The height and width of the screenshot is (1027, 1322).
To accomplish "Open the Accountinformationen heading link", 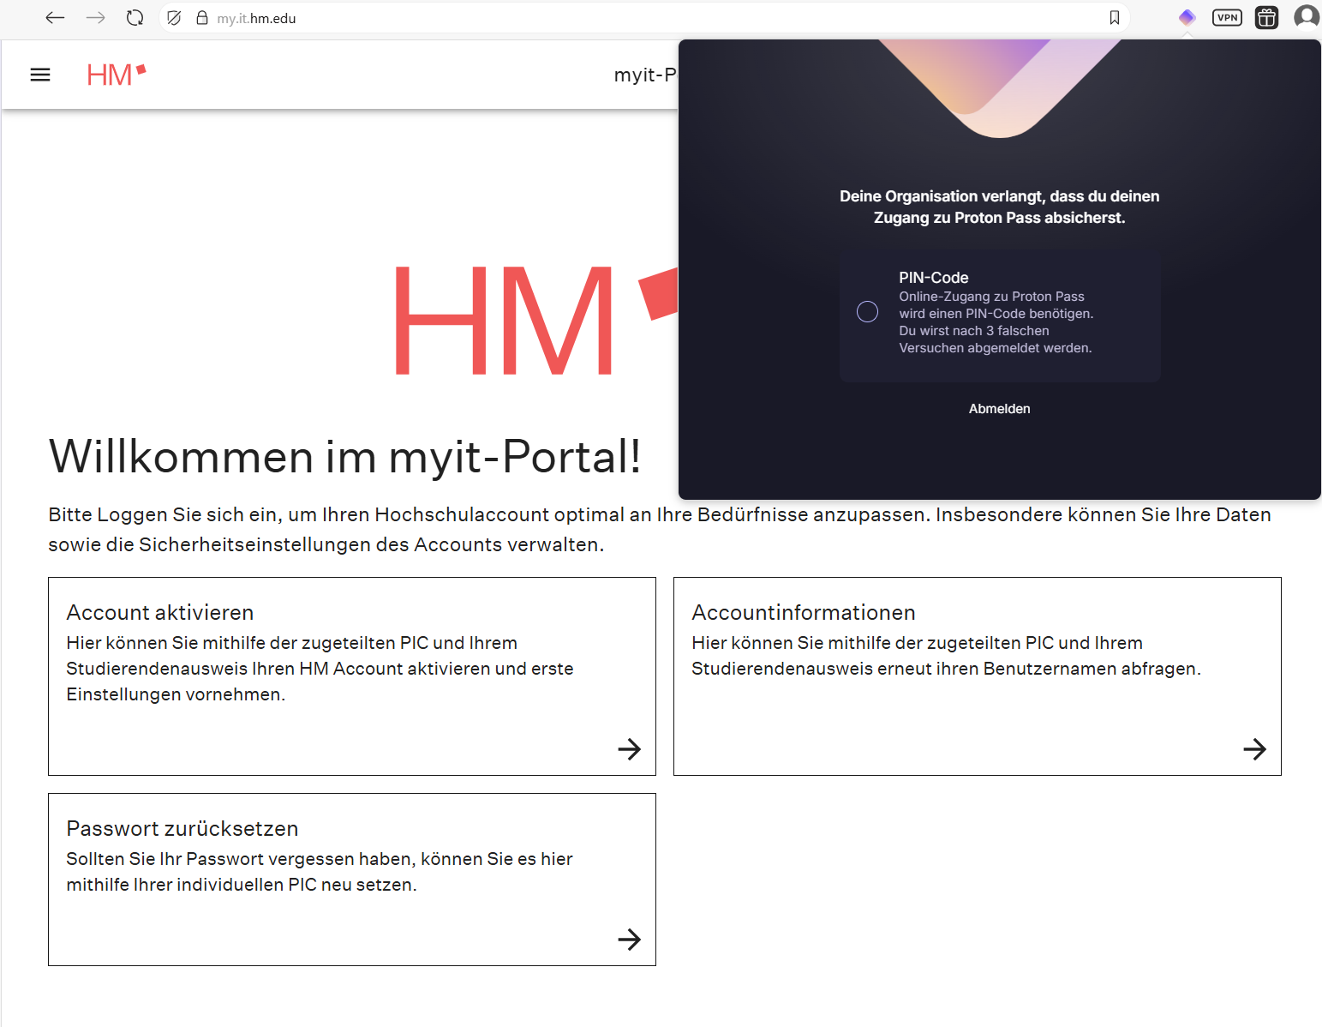I will click(x=803, y=613).
